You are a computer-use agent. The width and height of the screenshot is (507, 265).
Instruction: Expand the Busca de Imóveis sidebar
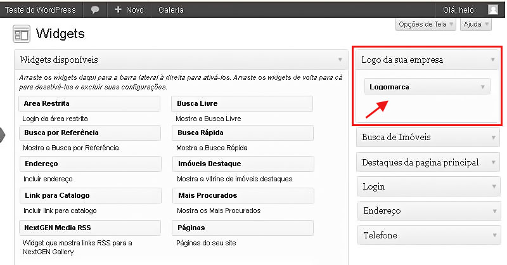tap(493, 137)
